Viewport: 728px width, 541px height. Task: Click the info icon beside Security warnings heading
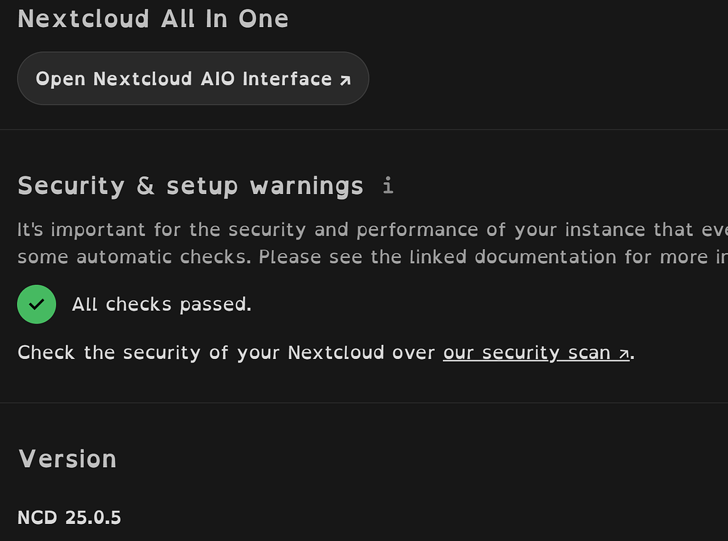click(387, 185)
